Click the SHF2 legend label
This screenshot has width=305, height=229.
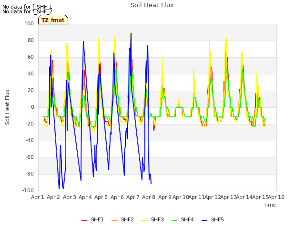(x=127, y=219)
